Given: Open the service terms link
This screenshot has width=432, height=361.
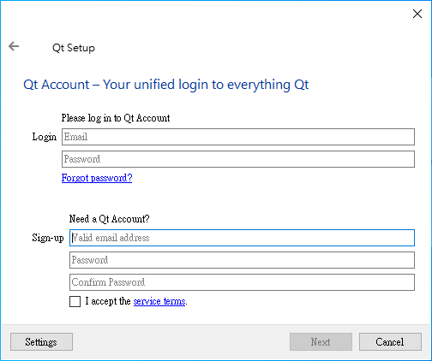Looking at the screenshot, I should (159, 301).
